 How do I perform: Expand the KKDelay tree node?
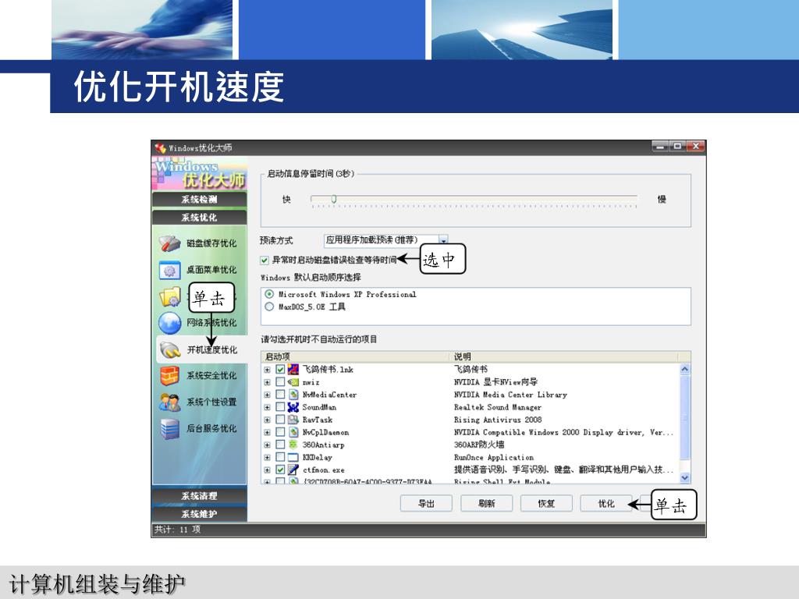coord(267,457)
